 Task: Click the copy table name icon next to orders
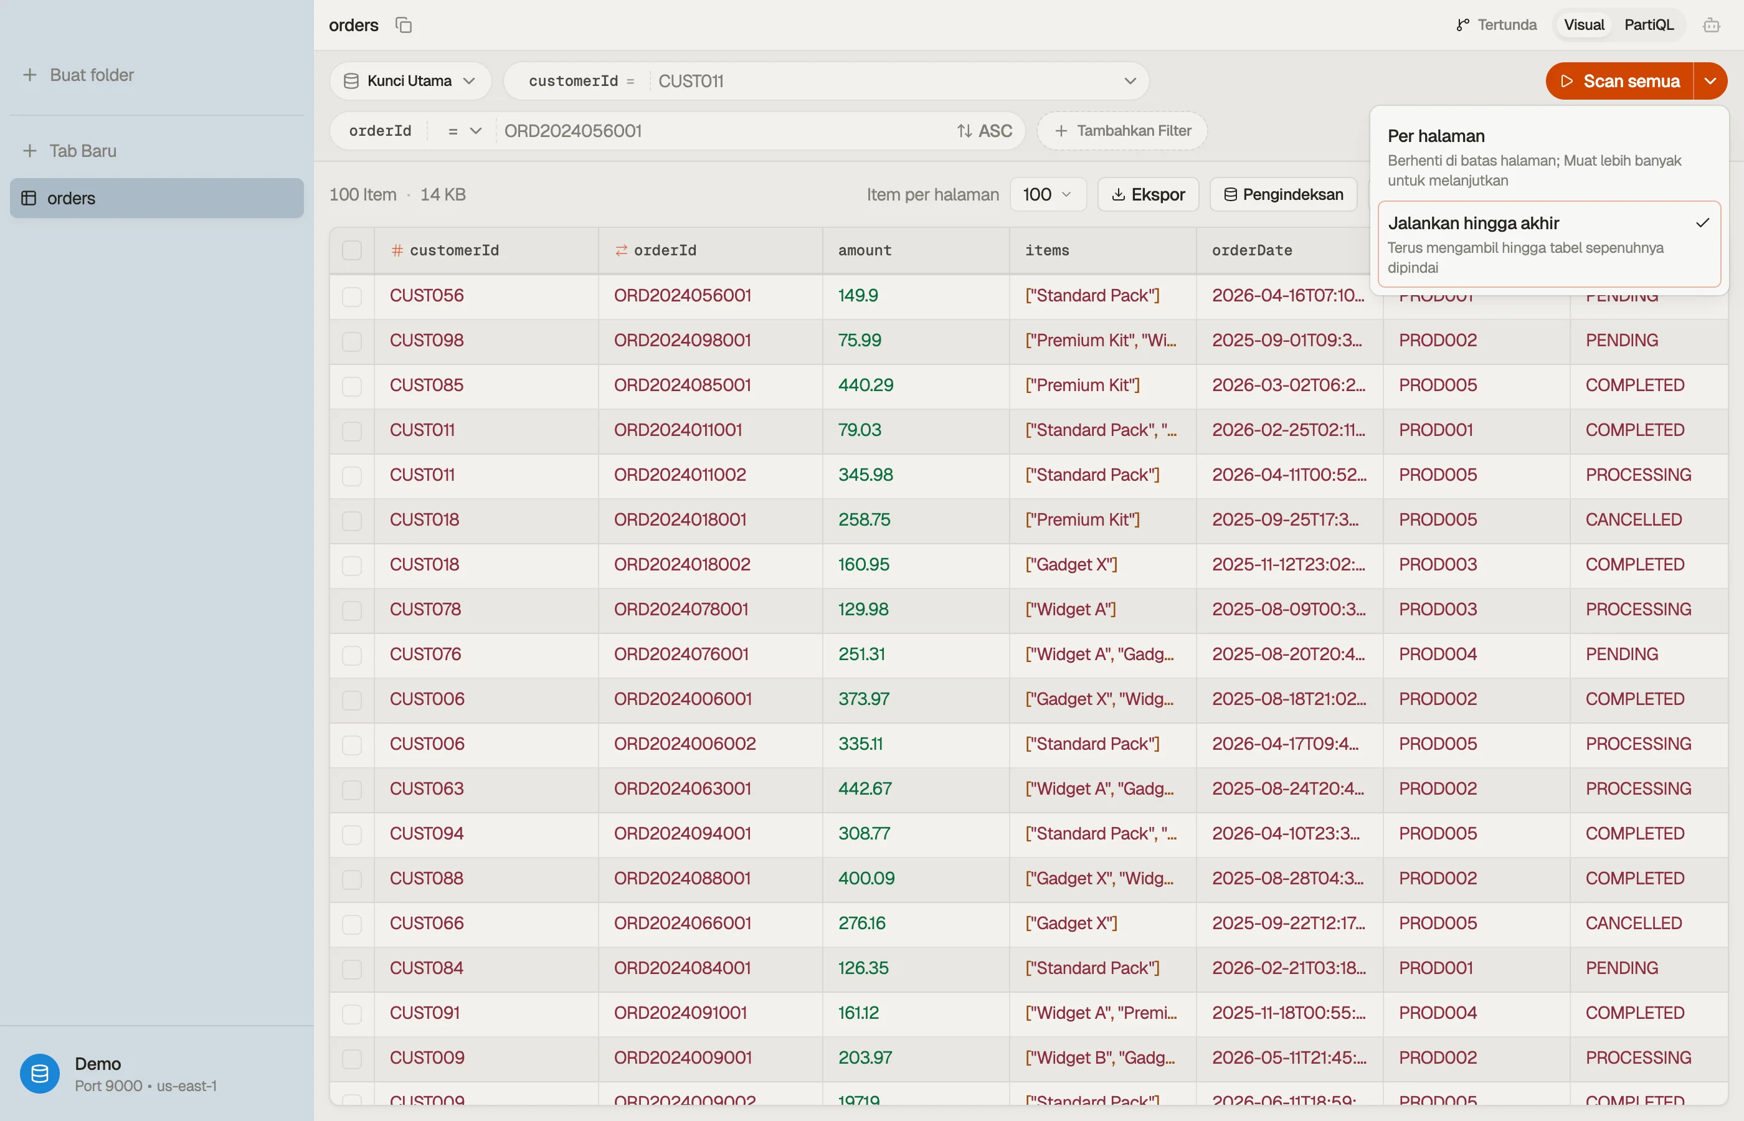click(403, 26)
